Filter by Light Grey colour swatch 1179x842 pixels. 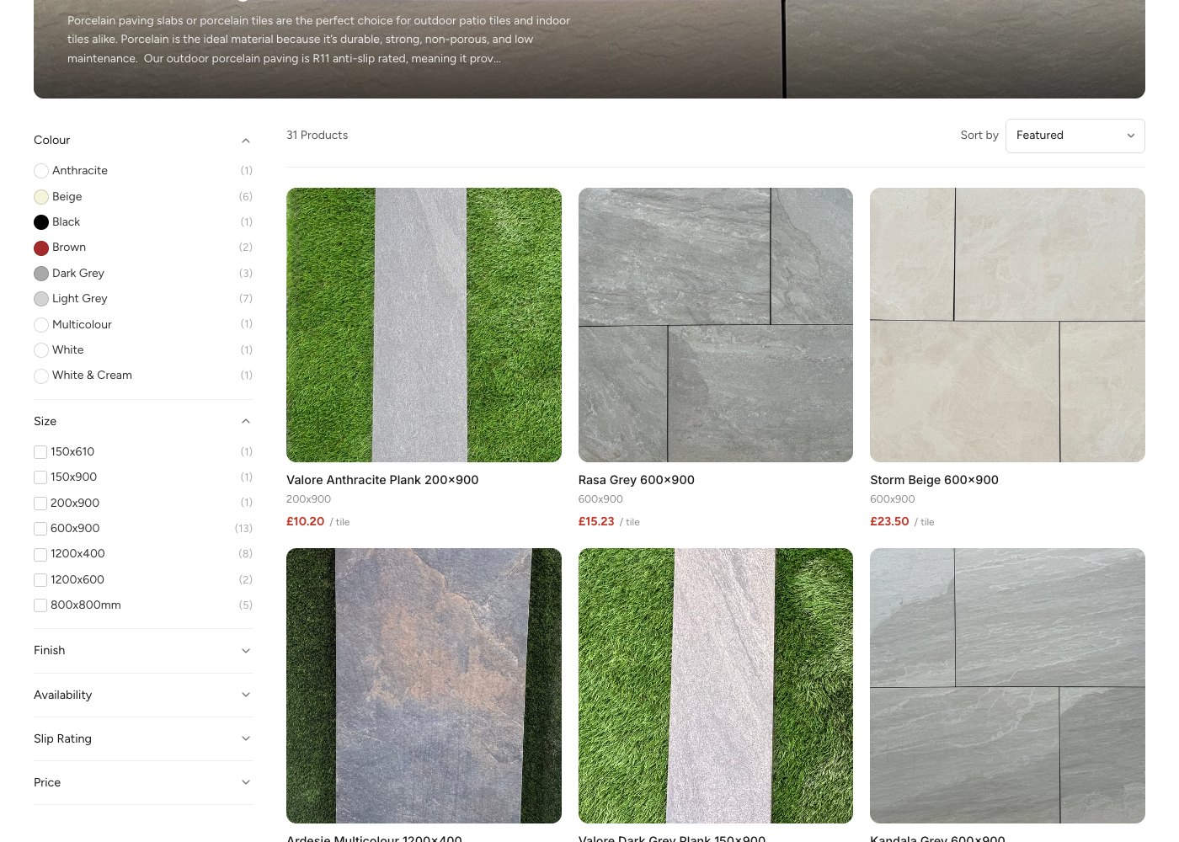click(x=41, y=299)
